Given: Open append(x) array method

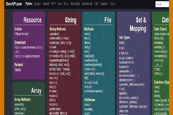Looking at the screenshot, I should point(19,104).
